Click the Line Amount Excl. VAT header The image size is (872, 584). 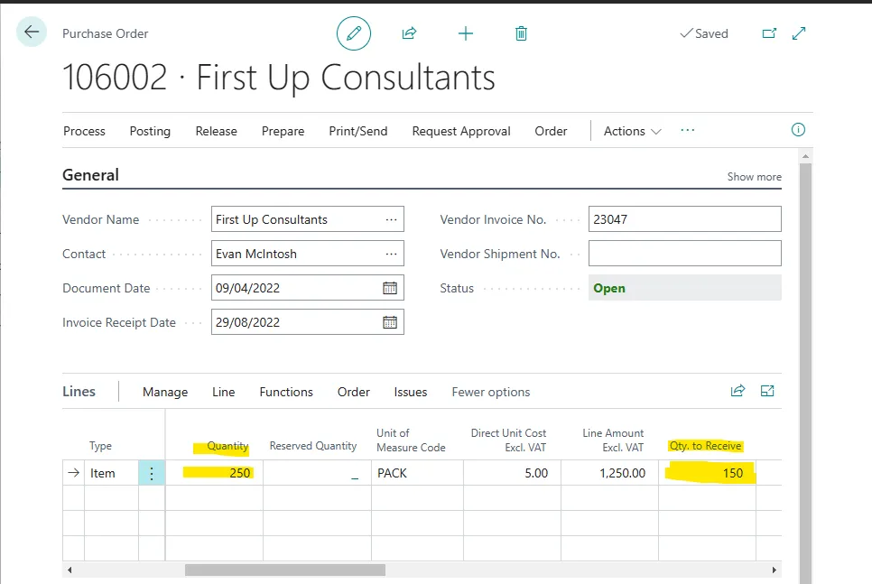(x=613, y=440)
